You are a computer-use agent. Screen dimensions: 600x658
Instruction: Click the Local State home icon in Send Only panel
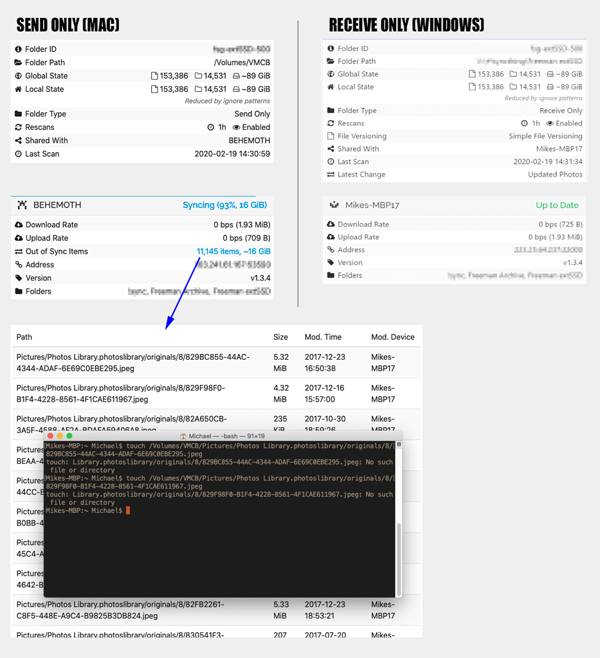pos(18,89)
